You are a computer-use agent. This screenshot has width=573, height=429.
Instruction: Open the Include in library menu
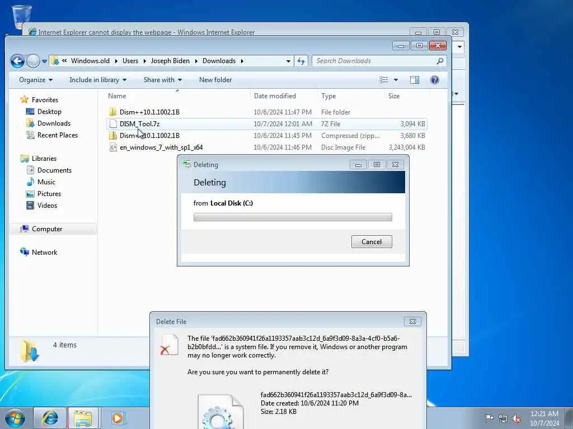[98, 80]
